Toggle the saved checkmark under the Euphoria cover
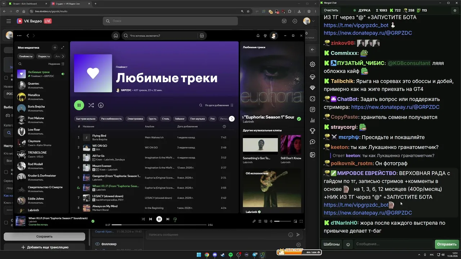Screen dimensions: 461x259 tap(299, 119)
